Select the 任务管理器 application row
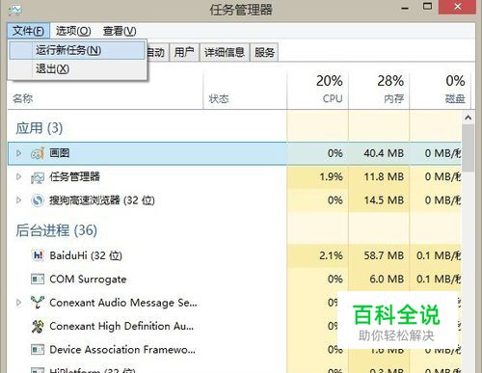 tap(234, 177)
